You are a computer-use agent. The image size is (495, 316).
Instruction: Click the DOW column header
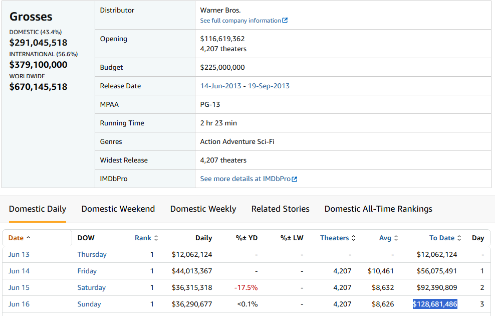coord(86,238)
